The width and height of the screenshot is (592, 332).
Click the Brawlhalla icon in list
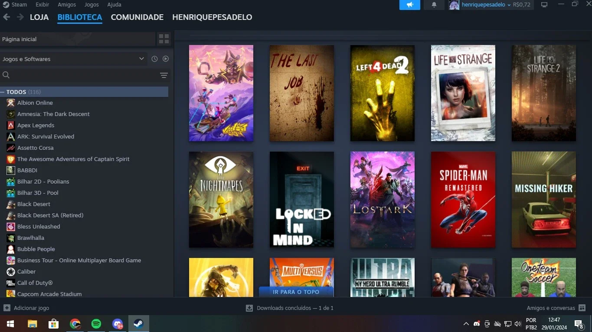coord(11,238)
